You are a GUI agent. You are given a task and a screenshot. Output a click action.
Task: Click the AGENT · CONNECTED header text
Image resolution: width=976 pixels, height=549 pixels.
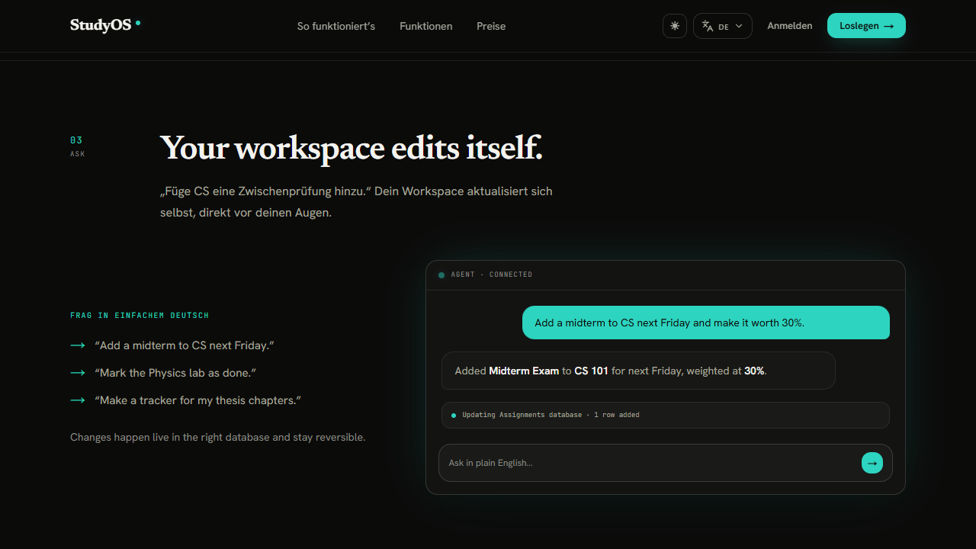pyautogui.click(x=492, y=274)
